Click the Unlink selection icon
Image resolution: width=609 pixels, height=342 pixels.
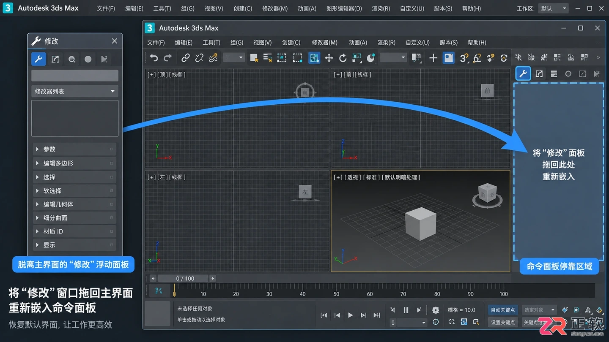tap(199, 58)
